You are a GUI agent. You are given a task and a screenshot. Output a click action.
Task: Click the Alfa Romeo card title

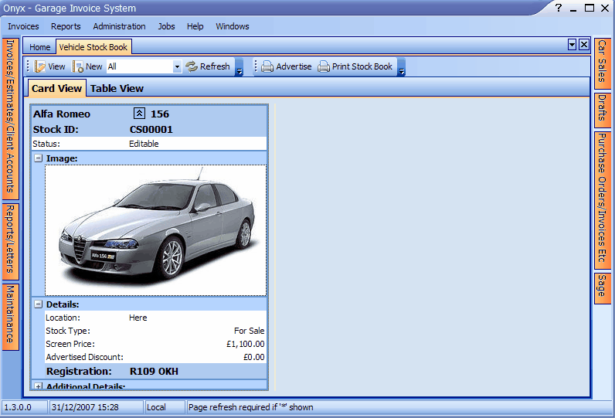coord(62,114)
